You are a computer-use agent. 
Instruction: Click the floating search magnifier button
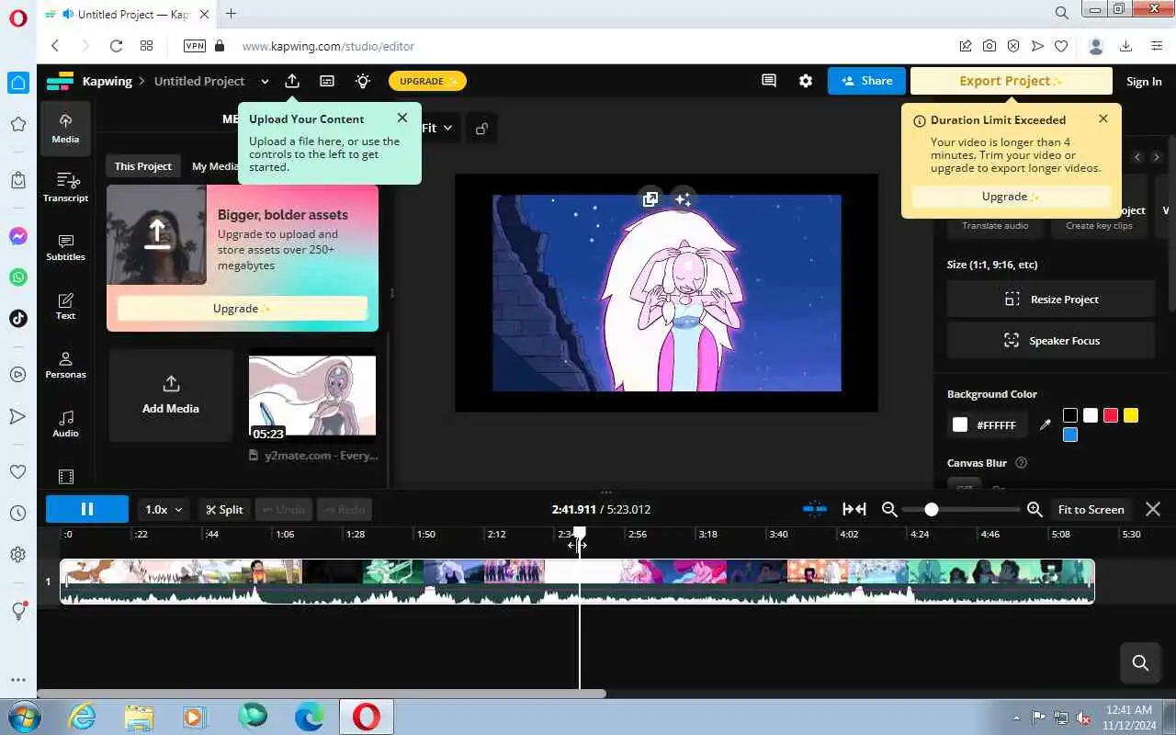pos(1140,662)
